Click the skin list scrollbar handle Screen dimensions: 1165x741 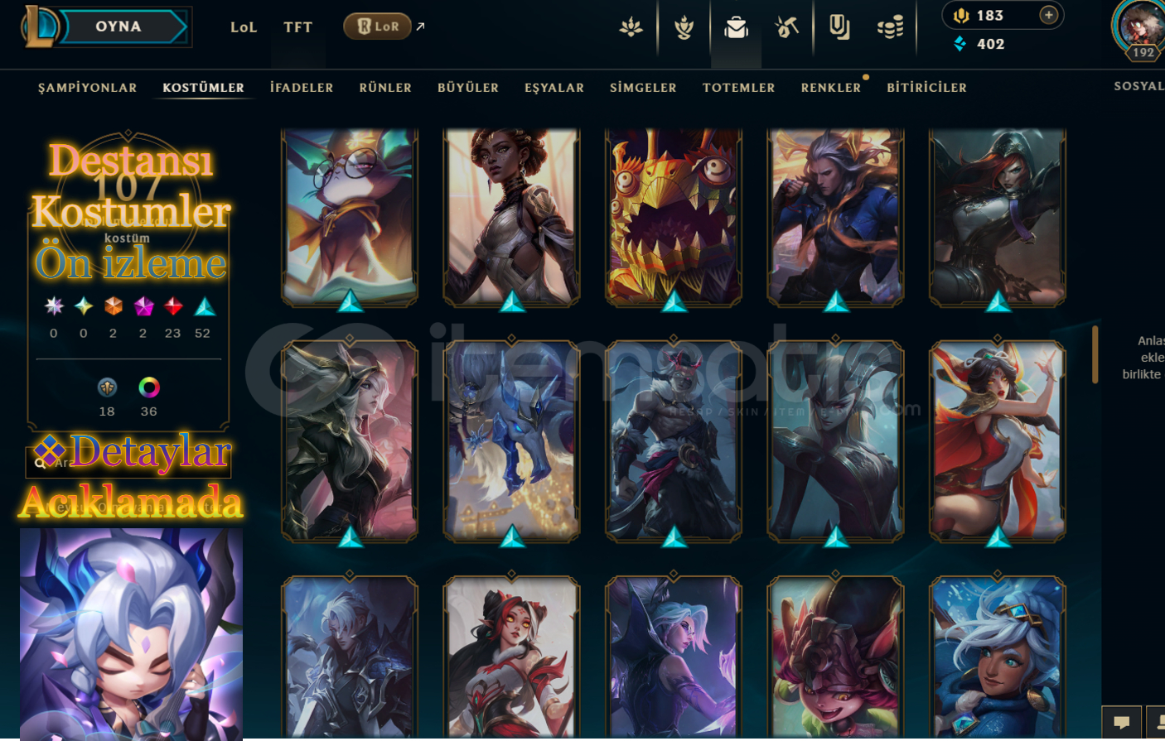1095,354
